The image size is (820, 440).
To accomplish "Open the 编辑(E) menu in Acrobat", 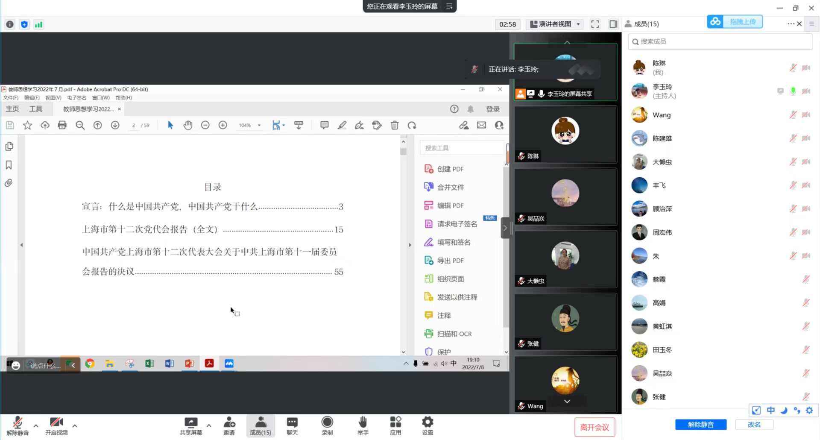I will pos(32,98).
